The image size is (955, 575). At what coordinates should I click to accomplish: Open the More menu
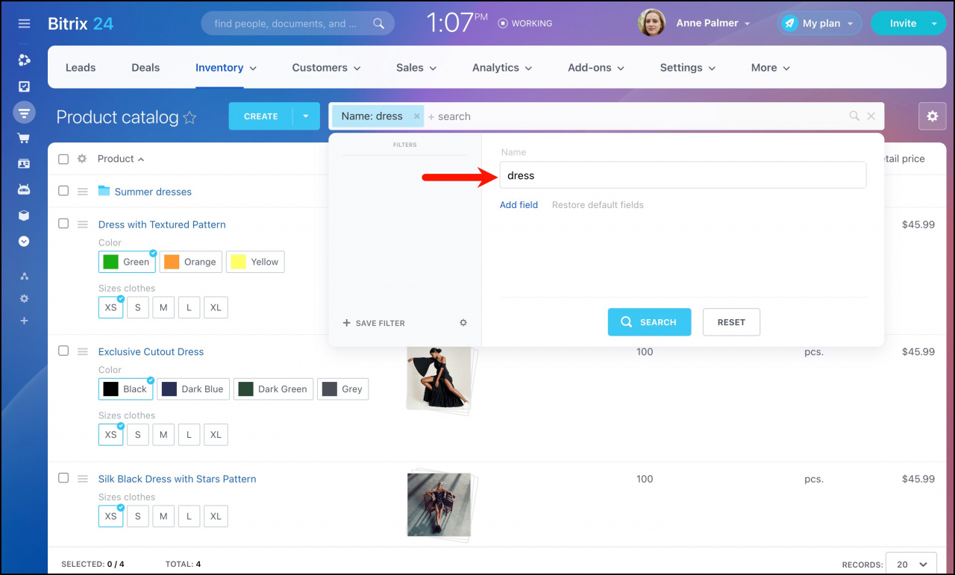(771, 67)
